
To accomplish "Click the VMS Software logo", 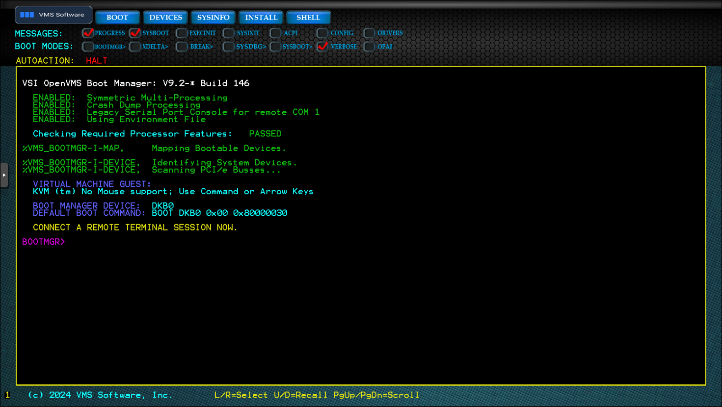I will tap(53, 15).
